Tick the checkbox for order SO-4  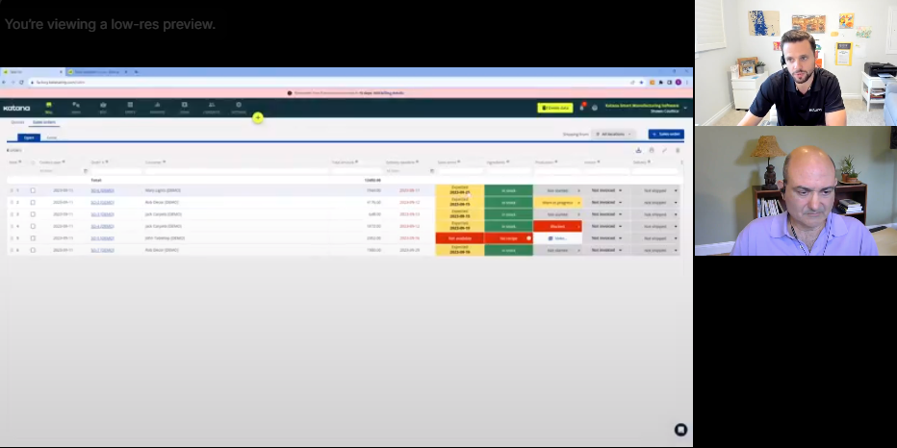tap(33, 226)
